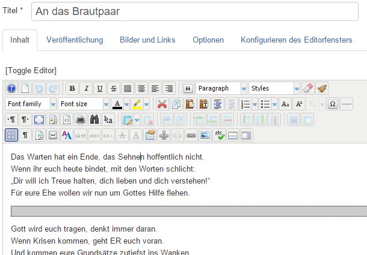Apply superscript formatting
The height and width of the screenshot is (255, 367).
point(299,104)
